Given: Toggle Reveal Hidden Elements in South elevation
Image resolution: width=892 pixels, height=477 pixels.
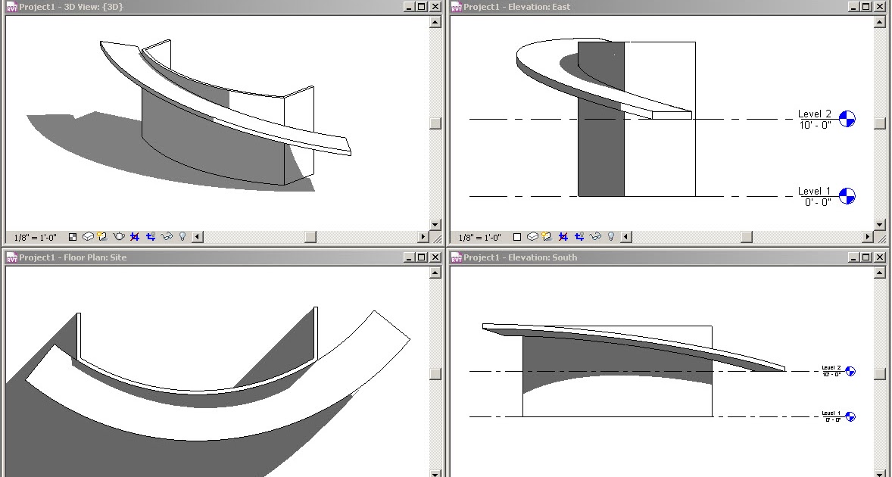Looking at the screenshot, I should [x=612, y=476].
